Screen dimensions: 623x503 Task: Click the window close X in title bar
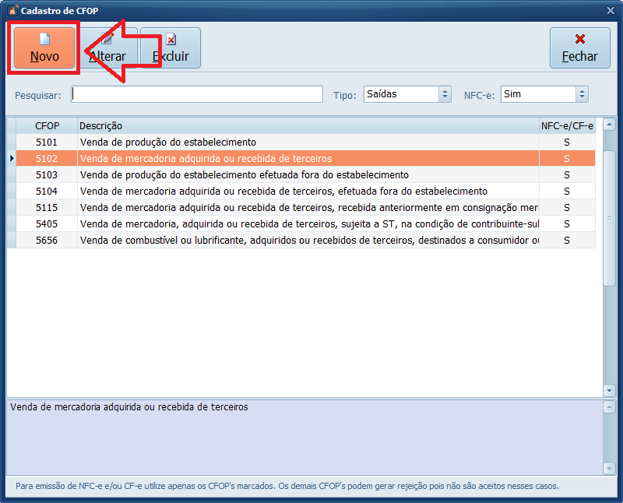coord(611,10)
